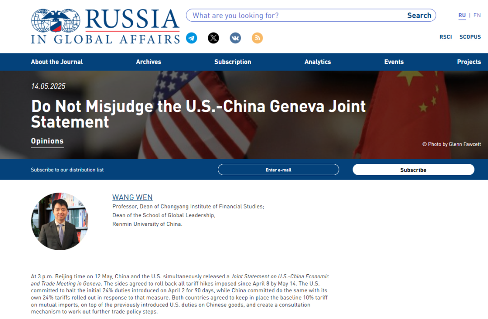Click the author portrait photo
The height and width of the screenshot is (319, 488).
tap(60, 221)
